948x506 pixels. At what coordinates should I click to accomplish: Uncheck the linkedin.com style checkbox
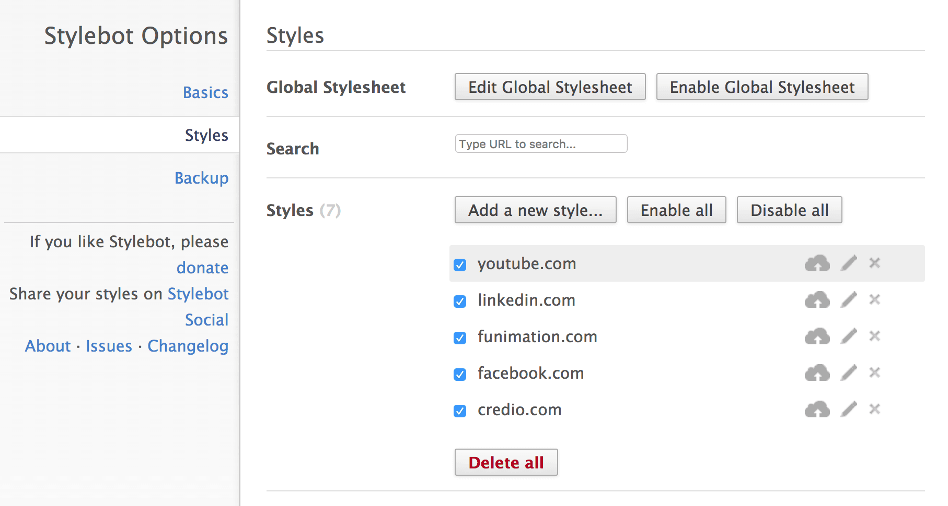(460, 302)
